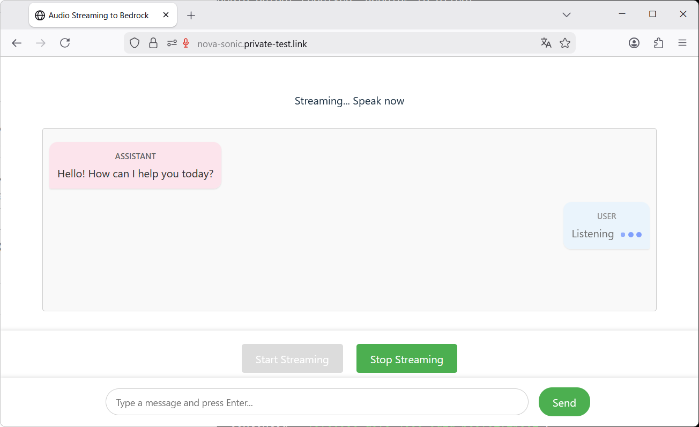Viewport: 699px width, 427px height.
Task: Bookmark this page with the star icon
Action: click(565, 43)
